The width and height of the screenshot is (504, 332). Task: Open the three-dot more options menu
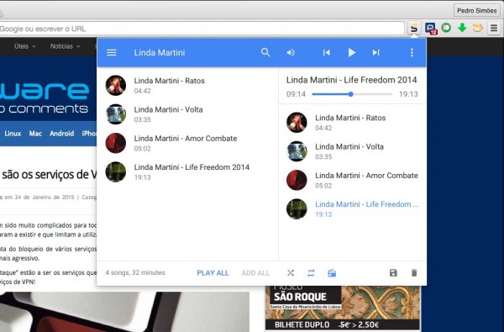pos(412,52)
